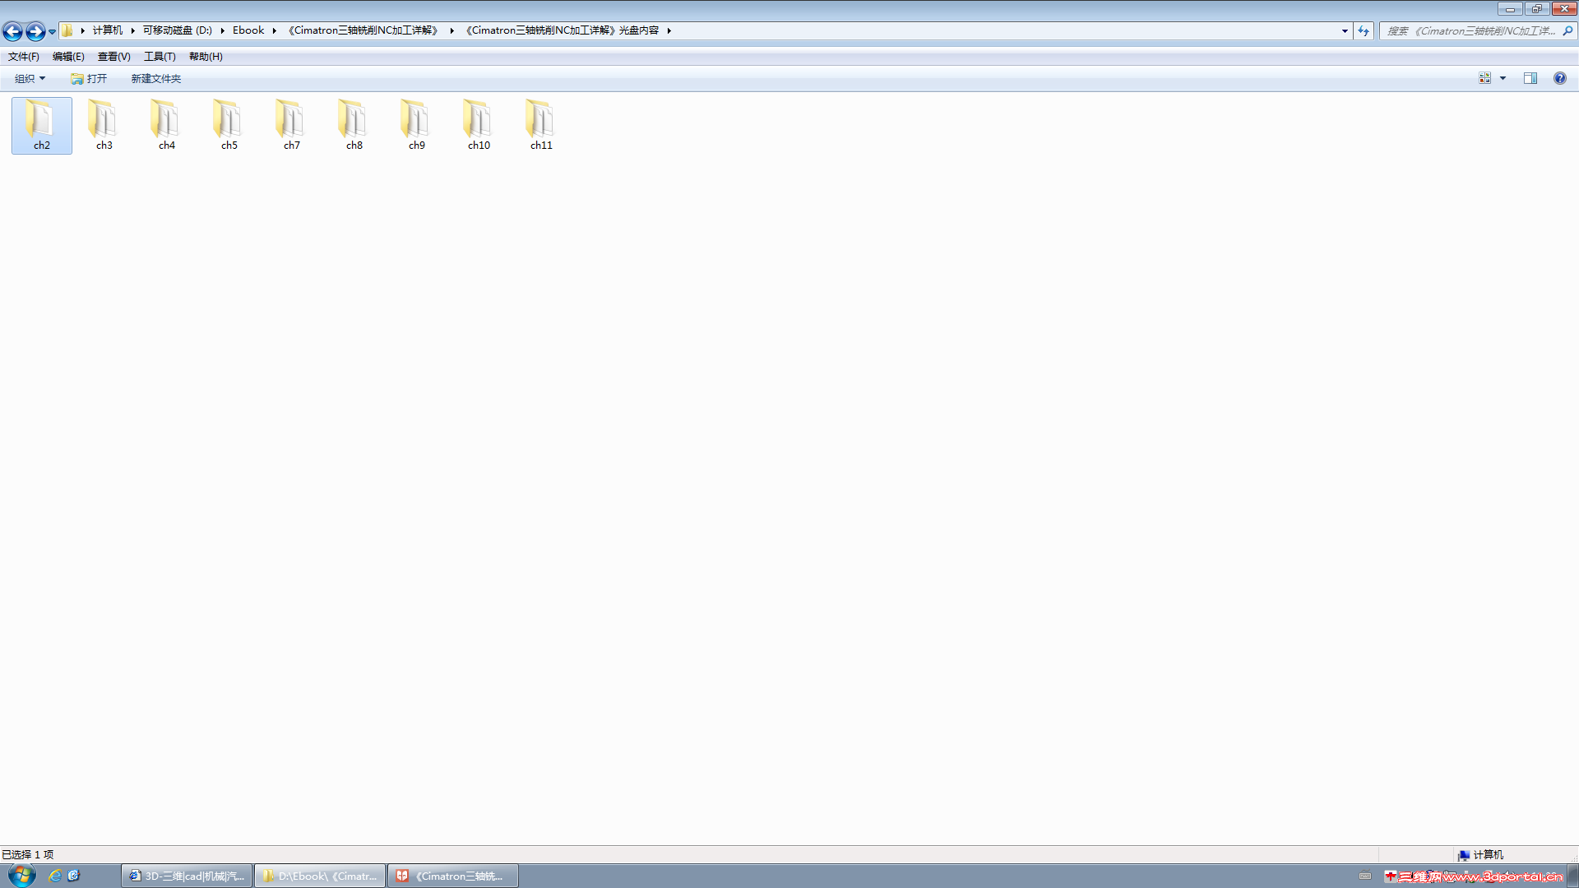Select the ch3 folder
Image resolution: width=1579 pixels, height=888 pixels.
(104, 125)
